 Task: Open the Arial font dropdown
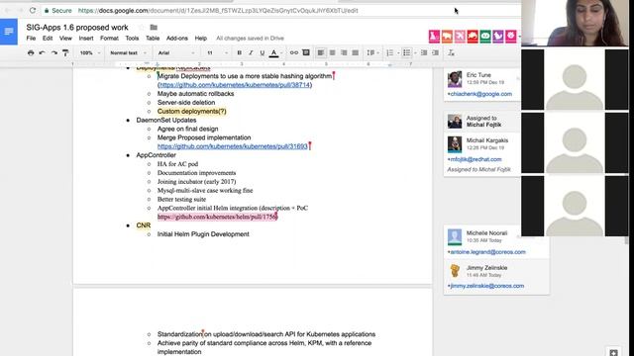(x=176, y=52)
